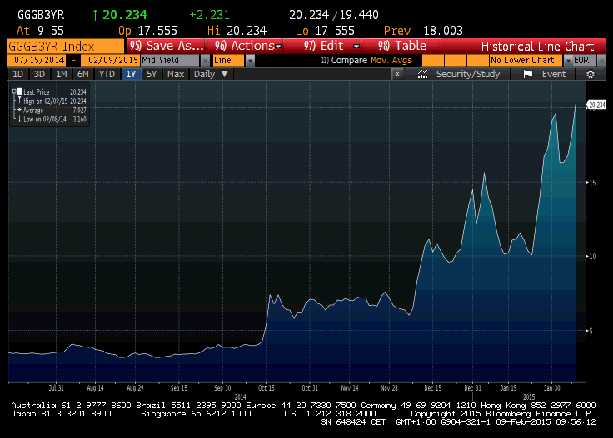Click the High on 02/09/15 legend row
The image size is (613, 438).
click(x=52, y=101)
